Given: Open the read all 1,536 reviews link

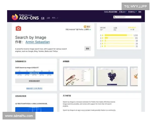Looking at the screenshot, I should click(34, 88).
